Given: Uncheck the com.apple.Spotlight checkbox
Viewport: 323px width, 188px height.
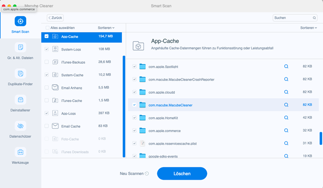Looking at the screenshot, I should [134, 66].
